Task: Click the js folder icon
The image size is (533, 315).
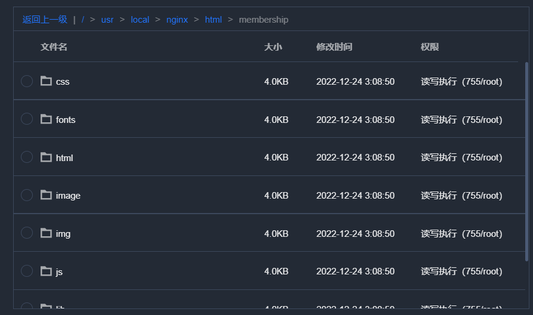Action: (46, 271)
